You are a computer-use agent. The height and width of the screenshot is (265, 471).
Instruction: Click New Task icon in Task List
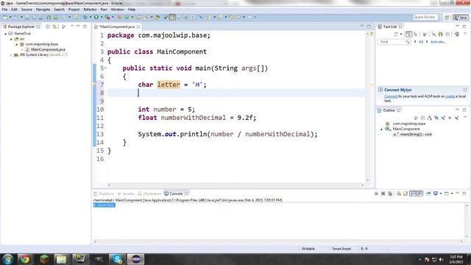[x=396, y=34]
